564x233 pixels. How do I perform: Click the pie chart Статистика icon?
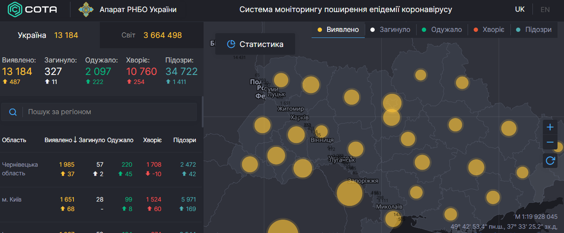point(231,44)
